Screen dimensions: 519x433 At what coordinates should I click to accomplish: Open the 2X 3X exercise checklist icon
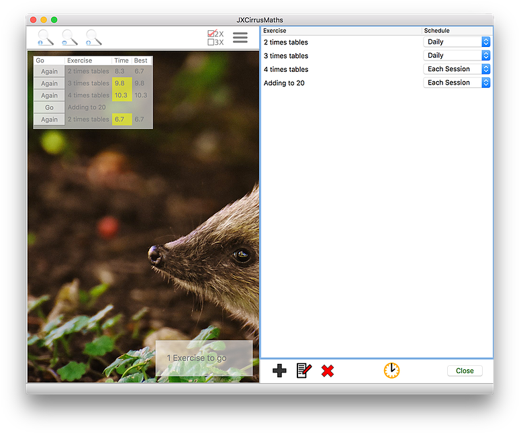(x=216, y=38)
